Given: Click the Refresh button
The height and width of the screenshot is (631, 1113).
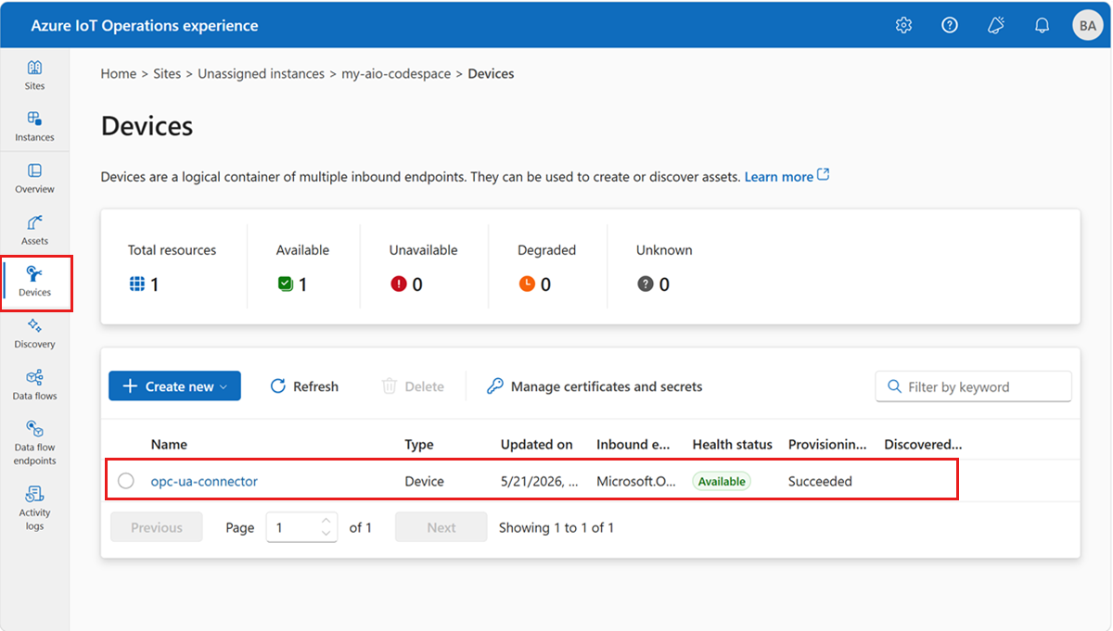Looking at the screenshot, I should 304,386.
